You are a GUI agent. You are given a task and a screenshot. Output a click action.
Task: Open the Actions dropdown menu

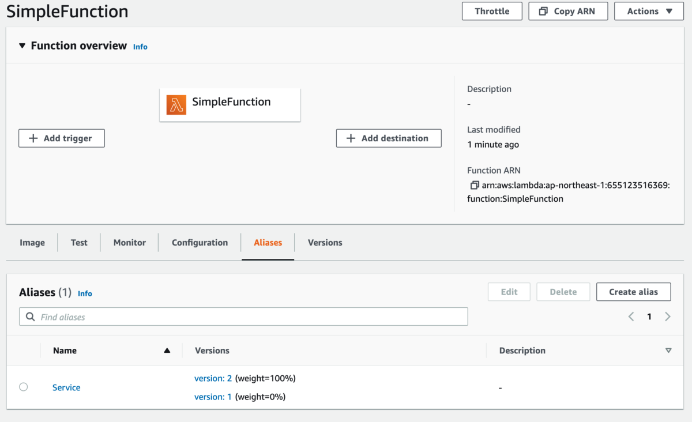click(x=649, y=11)
